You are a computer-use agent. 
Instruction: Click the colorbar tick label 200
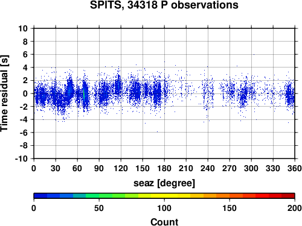[x=295, y=209]
